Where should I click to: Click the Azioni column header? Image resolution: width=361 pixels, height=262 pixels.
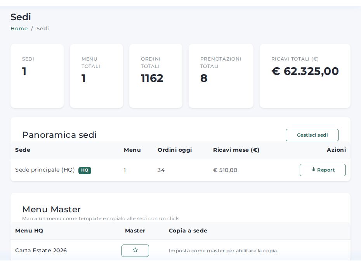point(336,150)
